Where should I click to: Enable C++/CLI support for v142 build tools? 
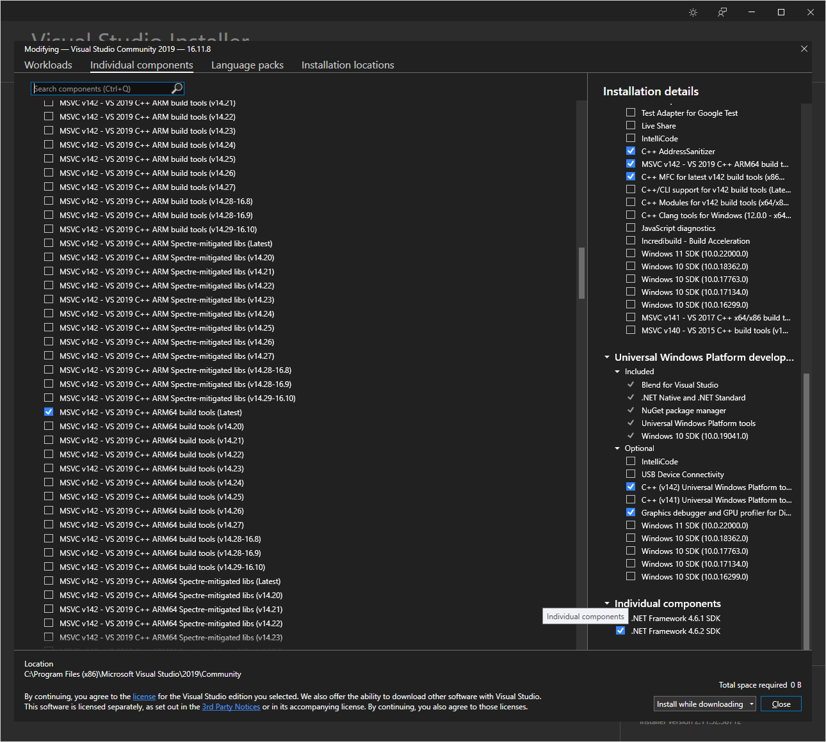pos(631,189)
